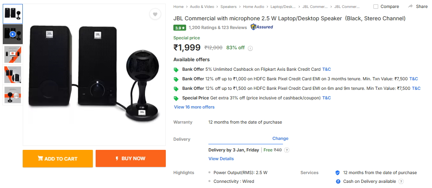Image resolution: width=432 pixels, height=188 pixels.
Task: Play the product video thumbnail
Action: [x=13, y=34]
